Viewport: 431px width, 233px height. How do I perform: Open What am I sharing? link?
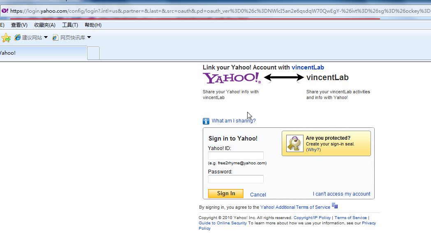[233, 121]
